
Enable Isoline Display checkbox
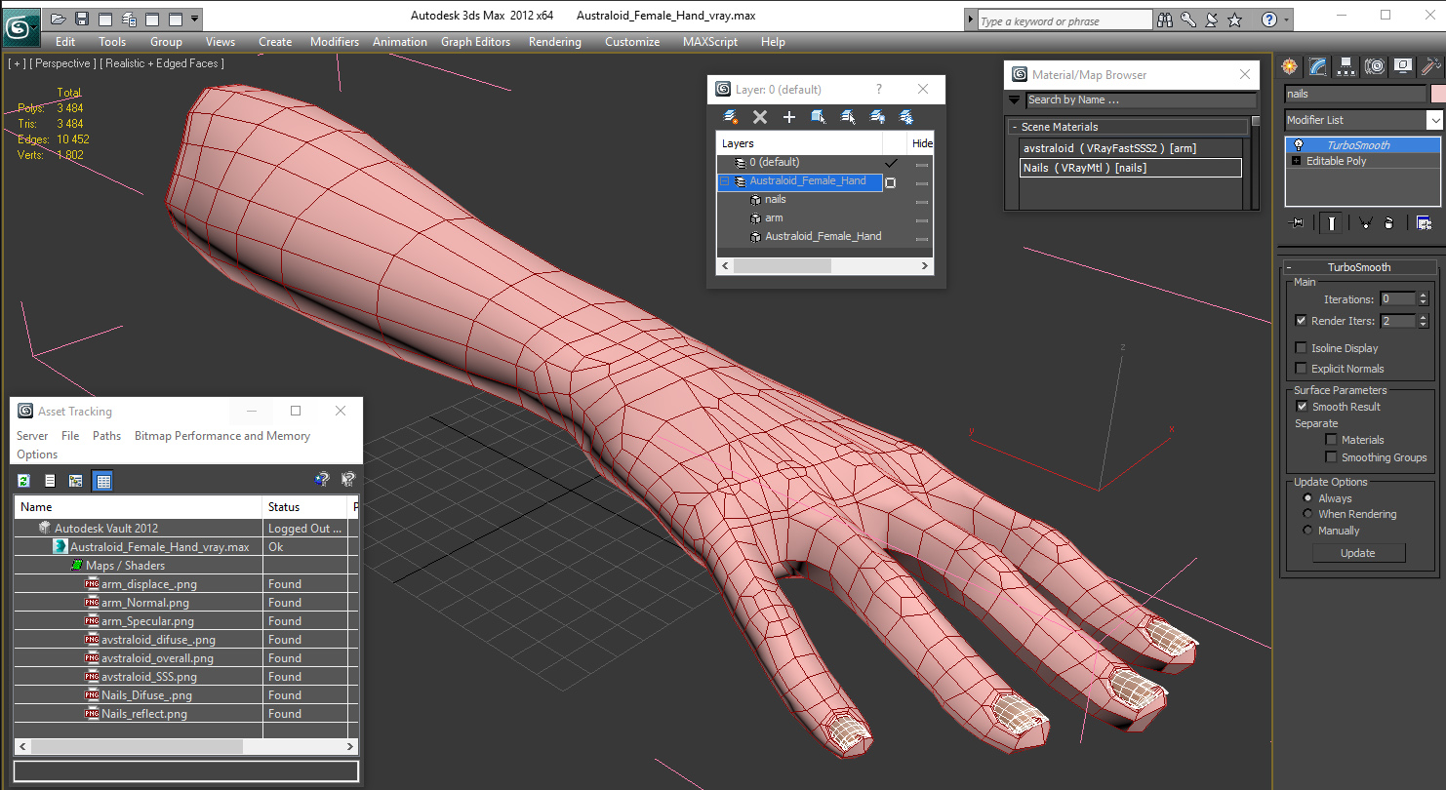click(x=1301, y=348)
